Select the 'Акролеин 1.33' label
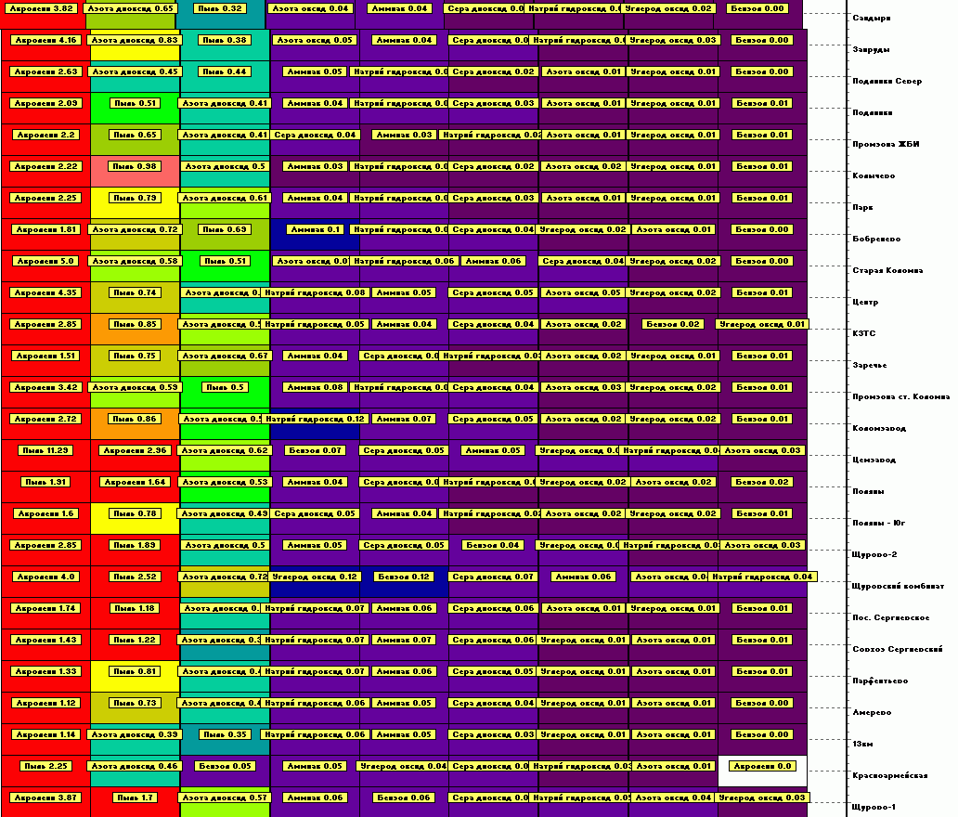This screenshot has height=817, width=958. pyautogui.click(x=45, y=671)
